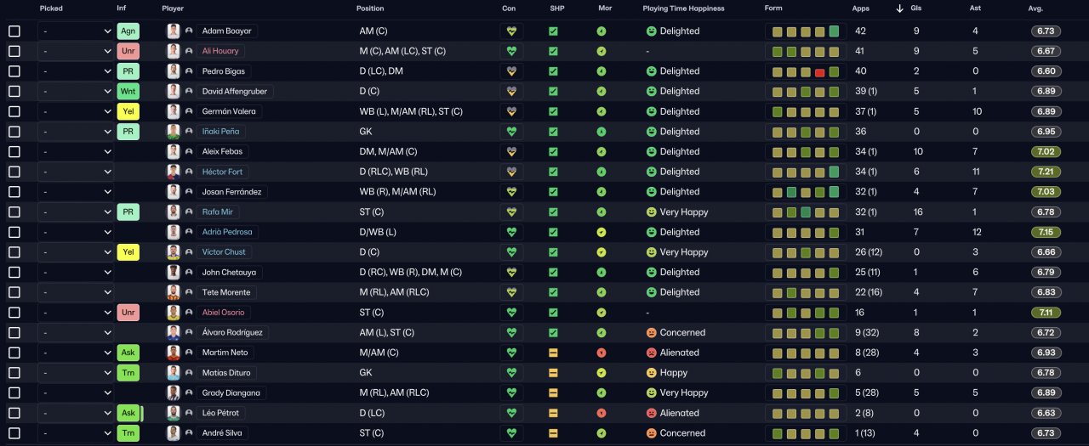
Task: Sort by Playing Time Happiness column
Action: [x=683, y=8]
